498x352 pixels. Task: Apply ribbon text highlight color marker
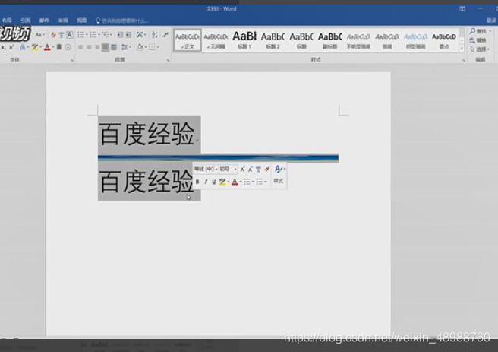[34, 47]
